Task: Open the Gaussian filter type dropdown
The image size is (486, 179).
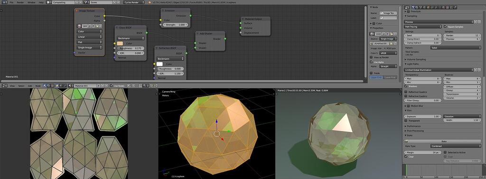Action: (462, 116)
